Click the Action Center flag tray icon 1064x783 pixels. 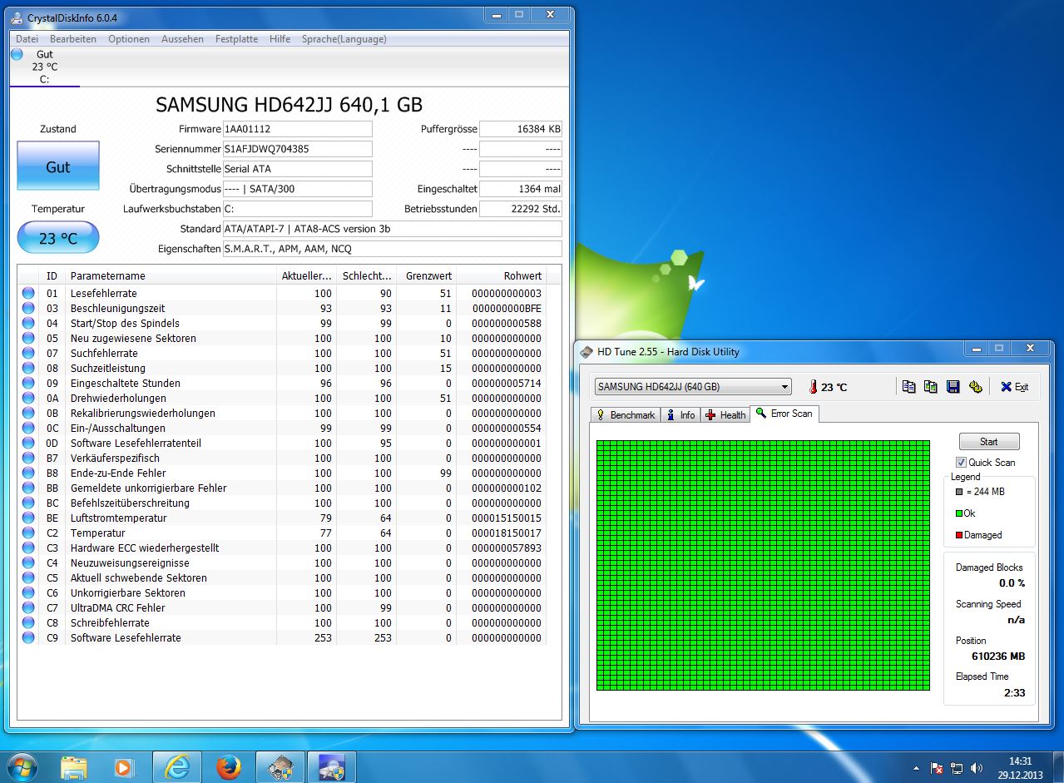[936, 767]
